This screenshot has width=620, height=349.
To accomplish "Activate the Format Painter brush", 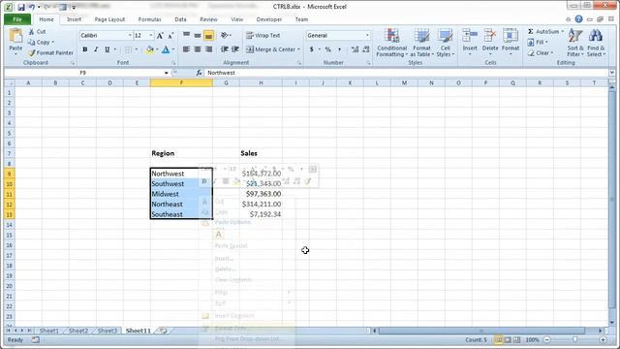I will (x=32, y=52).
